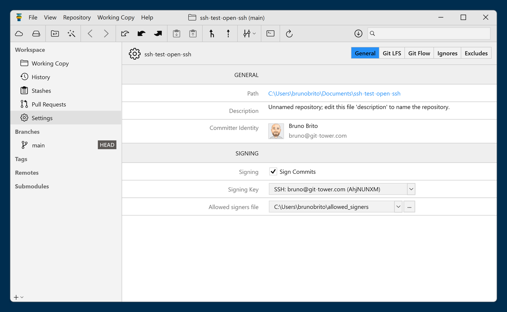Image resolution: width=507 pixels, height=312 pixels.
Task: Click the Fetch toolbar icon
Action: [x=125, y=34]
